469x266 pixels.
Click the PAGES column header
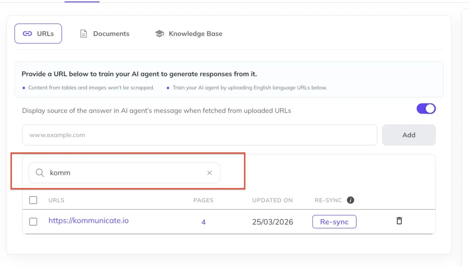[203, 200]
